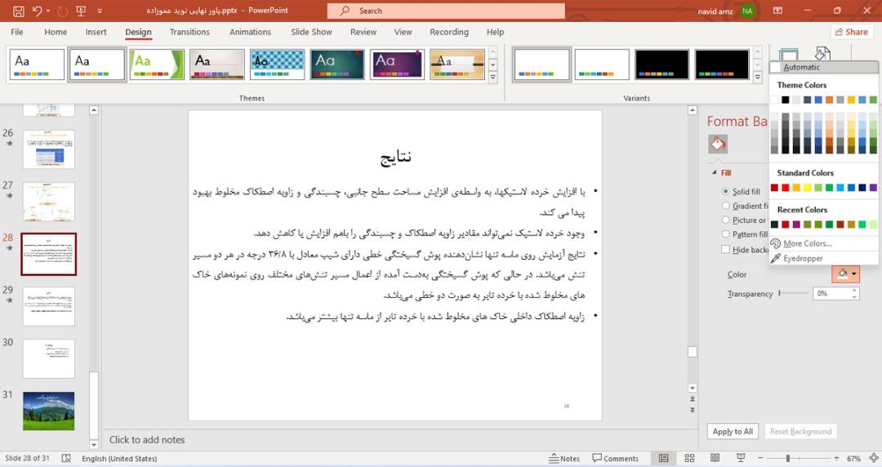Open Comments pane from status bar

(x=616, y=459)
